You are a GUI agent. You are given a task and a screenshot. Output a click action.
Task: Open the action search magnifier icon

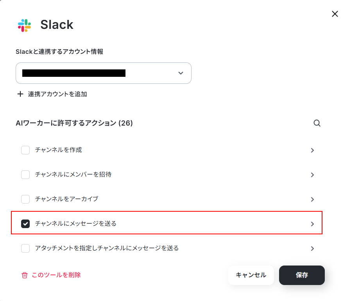click(317, 123)
